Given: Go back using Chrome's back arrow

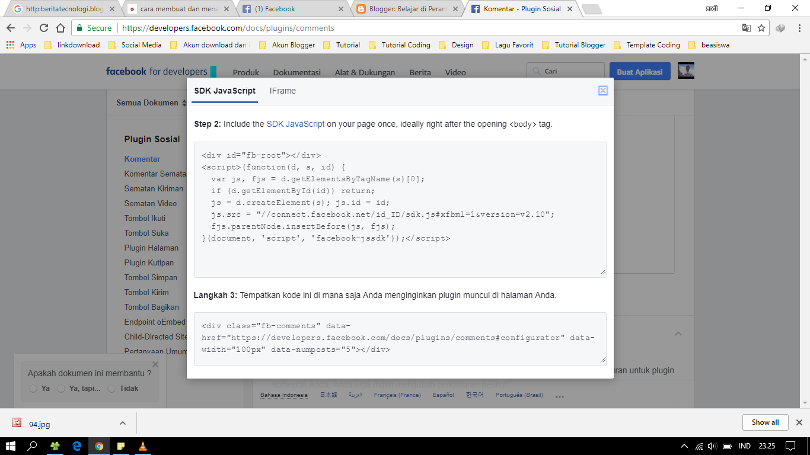Looking at the screenshot, I should [11, 28].
